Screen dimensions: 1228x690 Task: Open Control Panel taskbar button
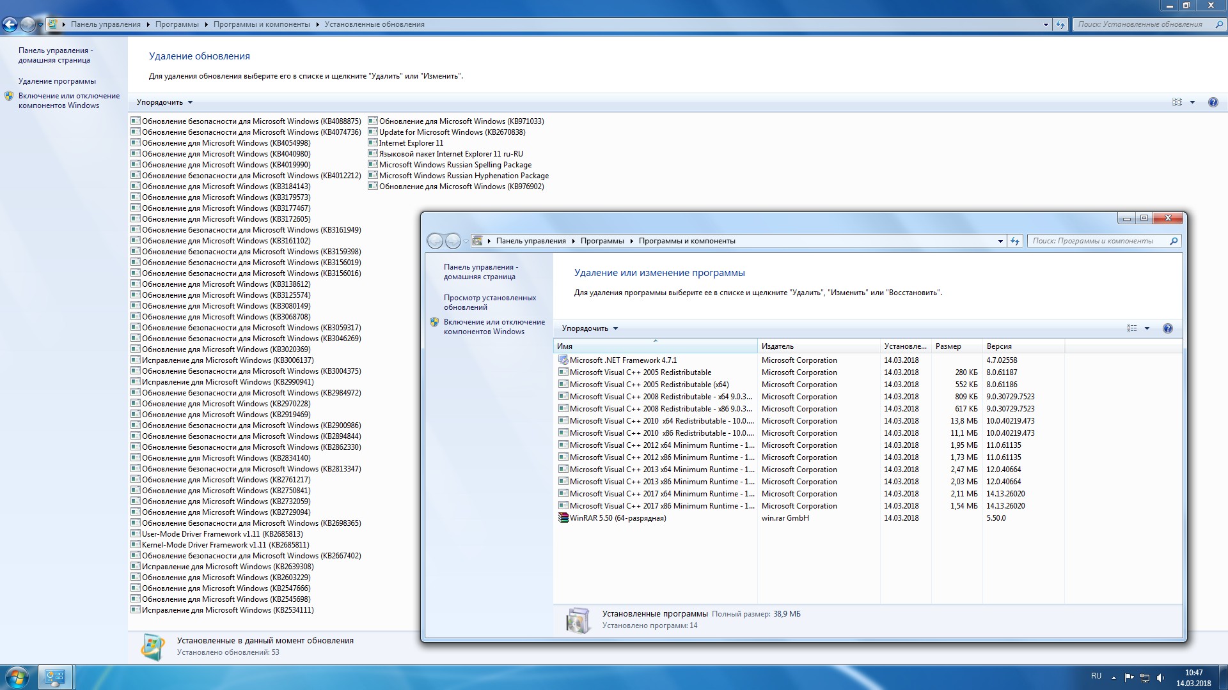coord(56,677)
